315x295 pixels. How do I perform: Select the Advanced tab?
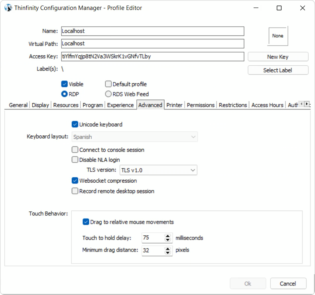pyautogui.click(x=150, y=105)
